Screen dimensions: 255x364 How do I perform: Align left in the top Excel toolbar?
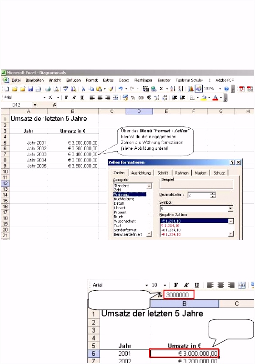tap(92, 97)
